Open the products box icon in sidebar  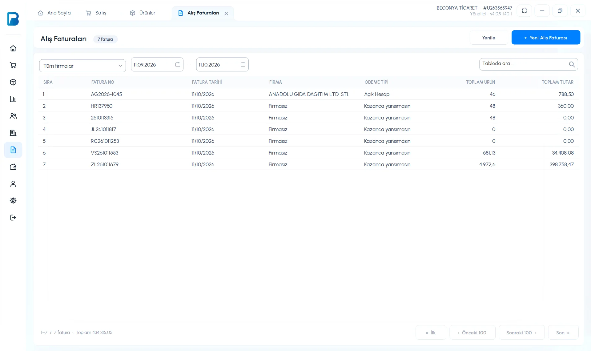tap(13, 82)
